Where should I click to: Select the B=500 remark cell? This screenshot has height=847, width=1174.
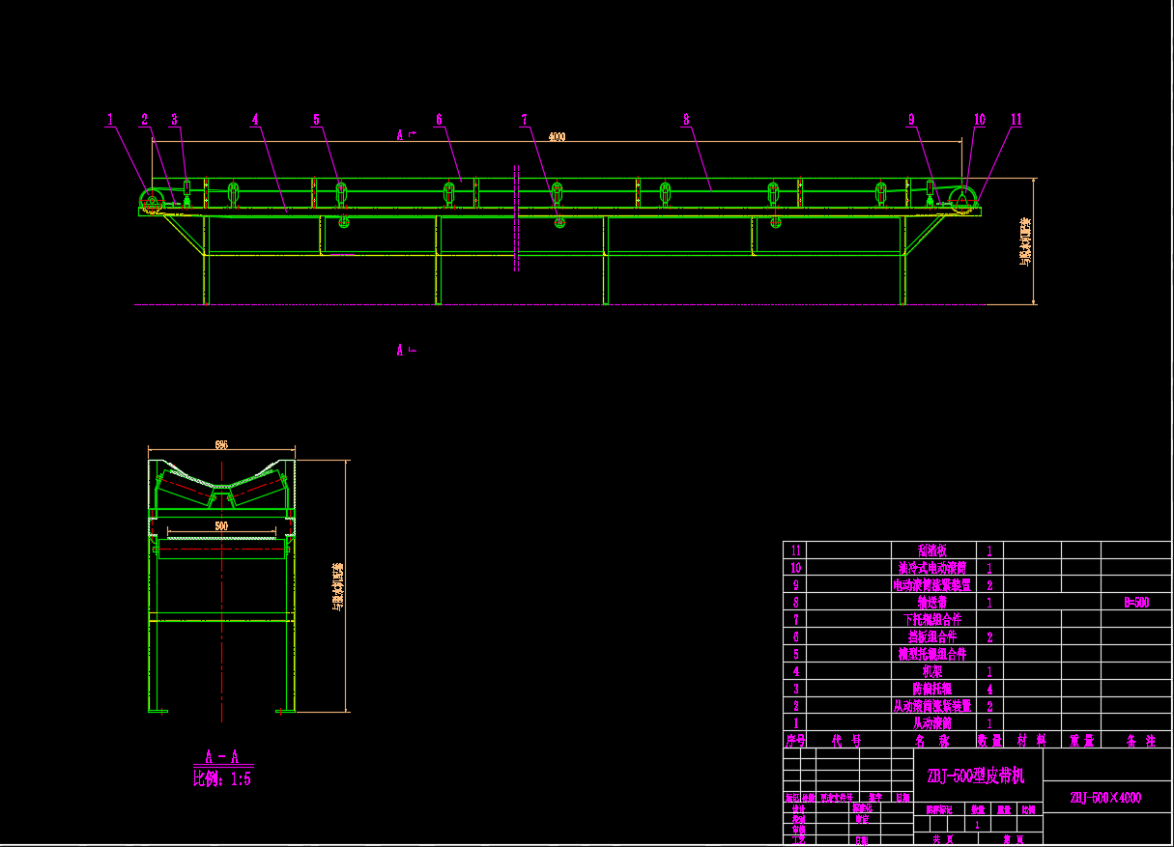click(x=1136, y=603)
